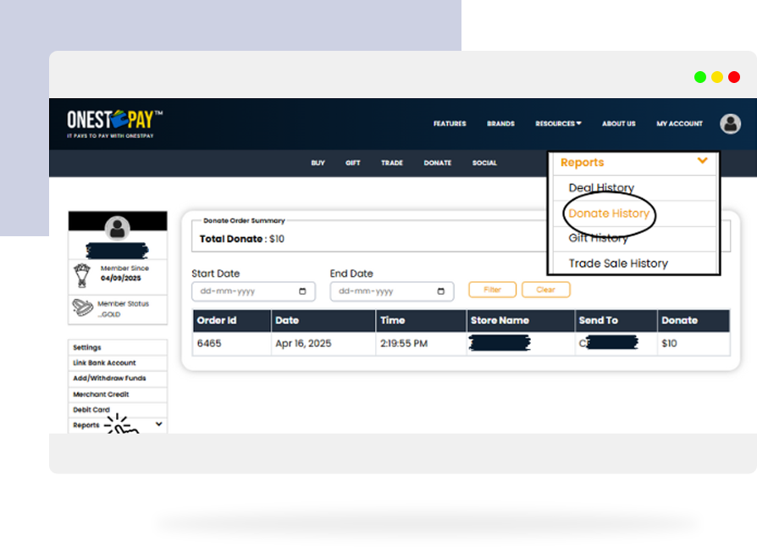Open Trade Sale History report
The image size is (757, 547).
click(618, 263)
